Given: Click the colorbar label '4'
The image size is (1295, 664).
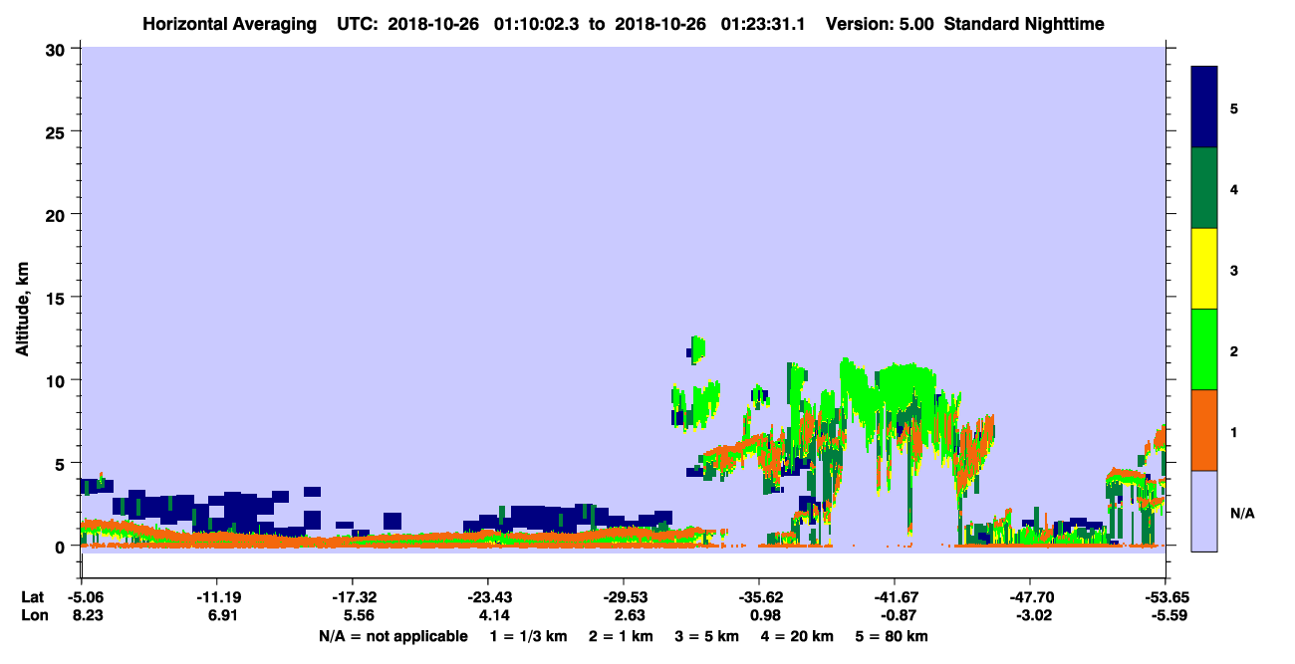Looking at the screenshot, I should click(x=1234, y=188).
